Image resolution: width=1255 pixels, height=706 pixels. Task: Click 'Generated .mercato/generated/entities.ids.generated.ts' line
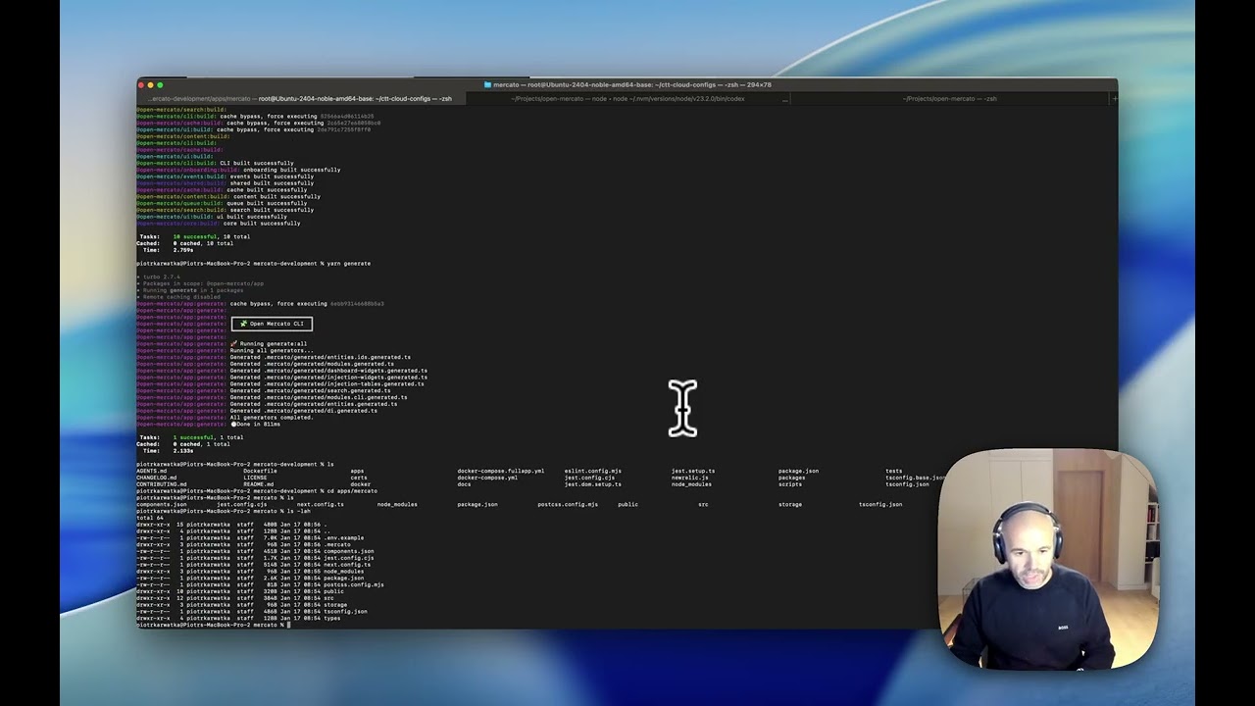click(x=321, y=357)
